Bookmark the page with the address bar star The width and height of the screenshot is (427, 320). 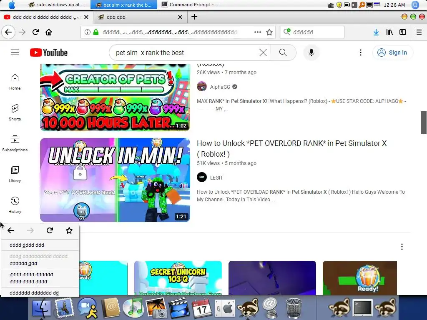(x=269, y=32)
